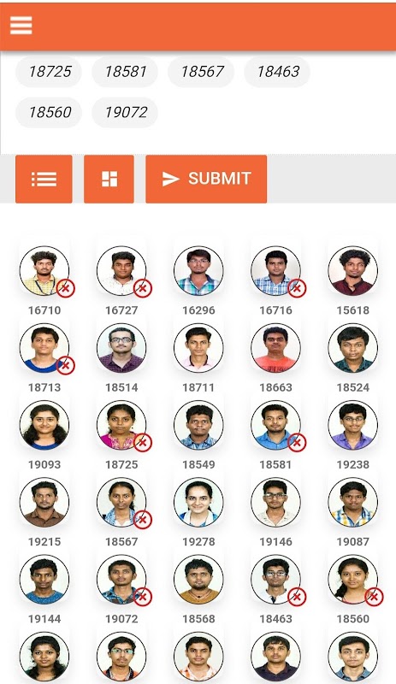Click the red X badge on 18713
Image resolution: width=396 pixels, height=684 pixels.
pos(66,366)
